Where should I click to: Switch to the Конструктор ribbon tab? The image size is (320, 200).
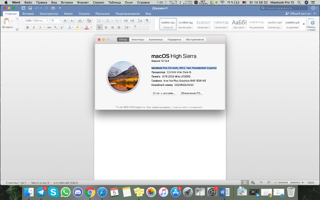click(49, 14)
